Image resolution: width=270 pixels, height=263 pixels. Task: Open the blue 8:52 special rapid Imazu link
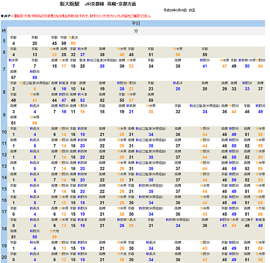click(82, 101)
